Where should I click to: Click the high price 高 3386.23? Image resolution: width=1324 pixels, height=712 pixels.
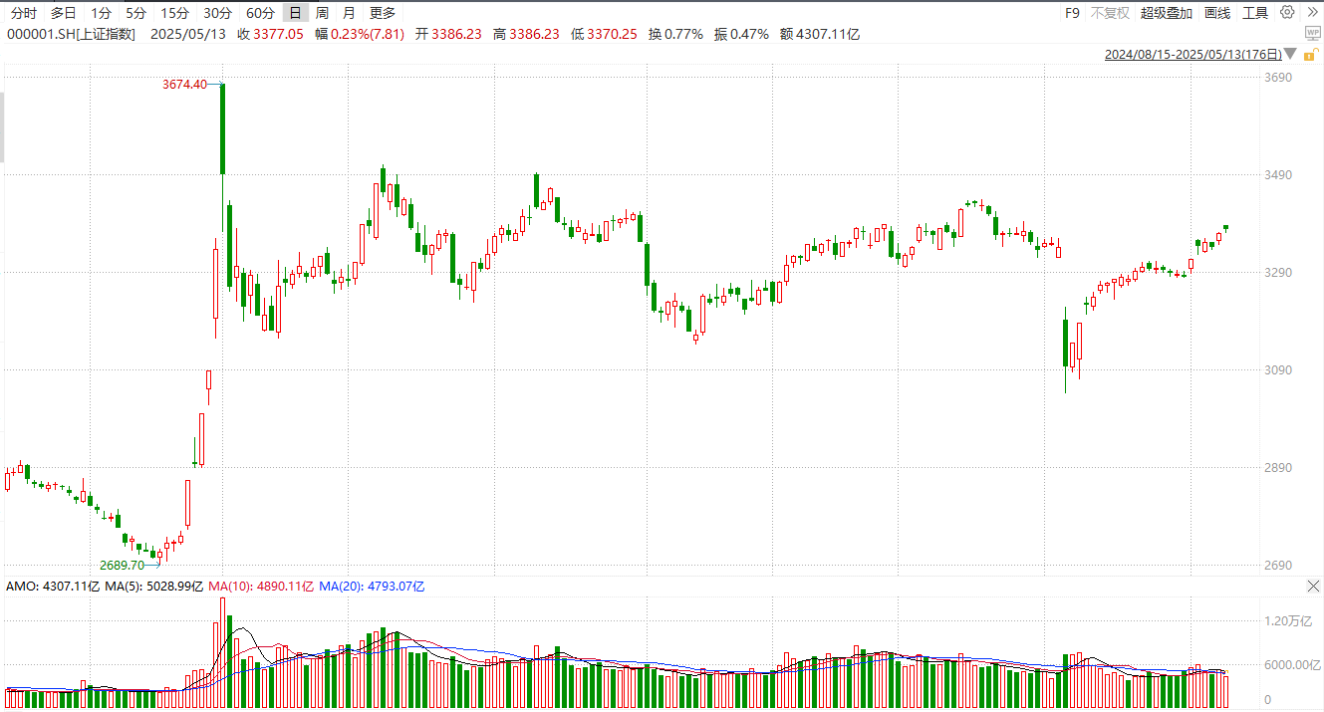(x=526, y=34)
